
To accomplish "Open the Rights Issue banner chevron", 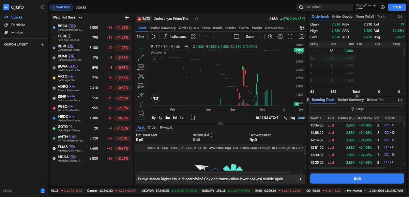I will (x=300, y=179).
